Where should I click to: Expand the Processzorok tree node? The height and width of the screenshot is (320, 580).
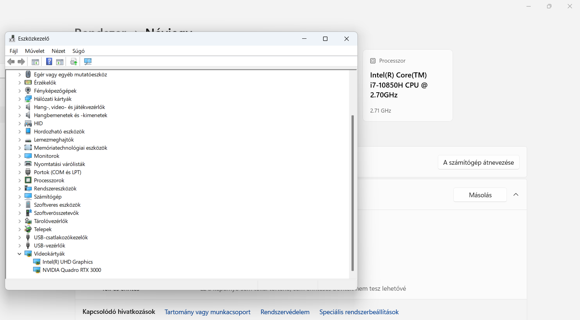tap(20, 180)
